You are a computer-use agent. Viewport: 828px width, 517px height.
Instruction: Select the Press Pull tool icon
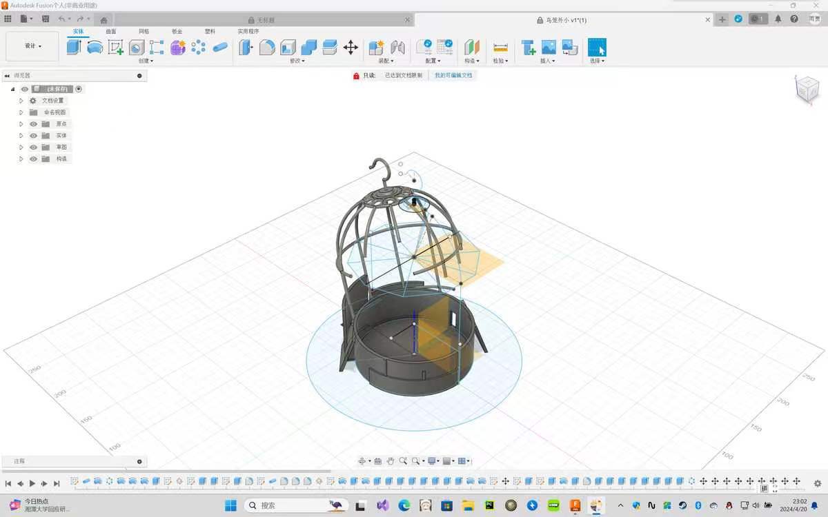(246, 47)
